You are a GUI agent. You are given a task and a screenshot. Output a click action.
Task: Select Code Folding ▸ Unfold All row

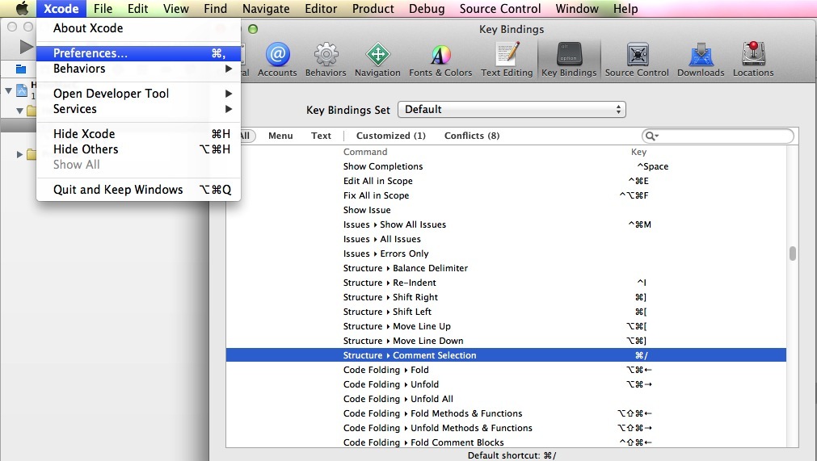[506, 399]
